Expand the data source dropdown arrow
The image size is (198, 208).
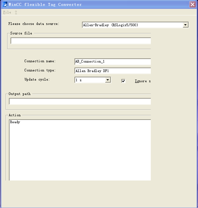[x=186, y=25]
